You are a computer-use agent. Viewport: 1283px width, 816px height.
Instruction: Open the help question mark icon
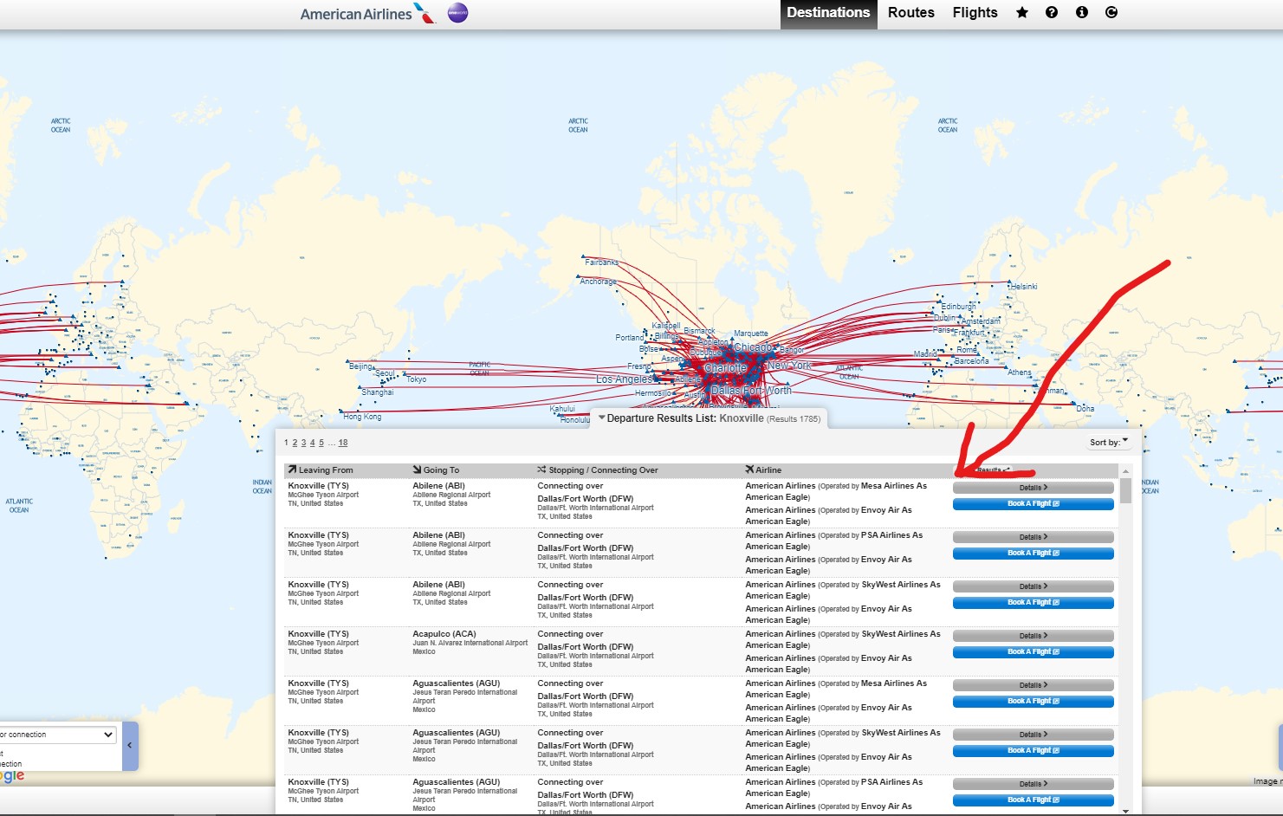click(1052, 12)
